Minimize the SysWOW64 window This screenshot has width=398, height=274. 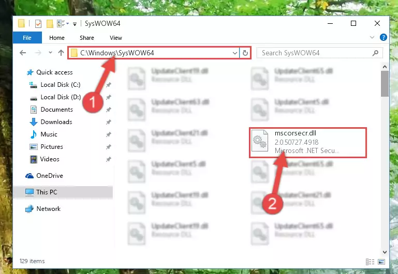330,23
